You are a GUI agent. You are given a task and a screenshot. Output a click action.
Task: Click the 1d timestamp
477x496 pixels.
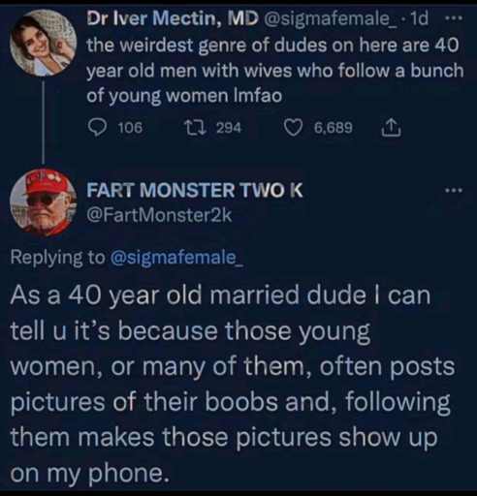click(x=419, y=18)
